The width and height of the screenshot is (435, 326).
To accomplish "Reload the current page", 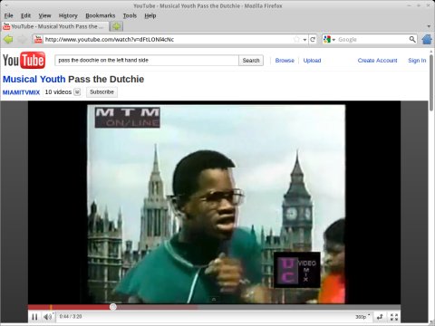I will point(313,39).
